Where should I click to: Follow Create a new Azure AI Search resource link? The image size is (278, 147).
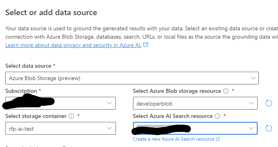pyautogui.click(x=174, y=139)
